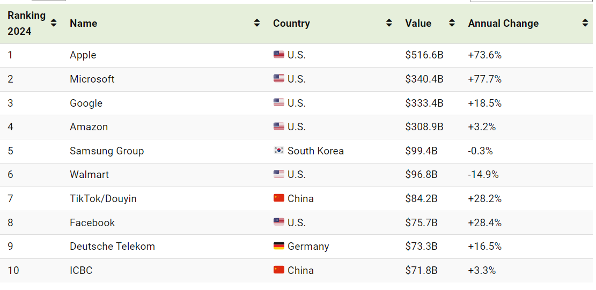Click the Name column header text
Image resolution: width=596 pixels, height=290 pixels.
[x=83, y=23]
